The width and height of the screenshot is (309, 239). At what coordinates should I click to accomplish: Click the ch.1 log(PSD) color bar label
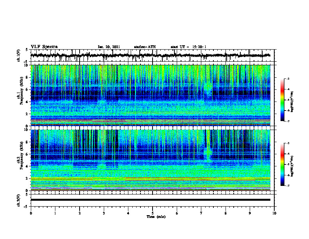[293, 102]
